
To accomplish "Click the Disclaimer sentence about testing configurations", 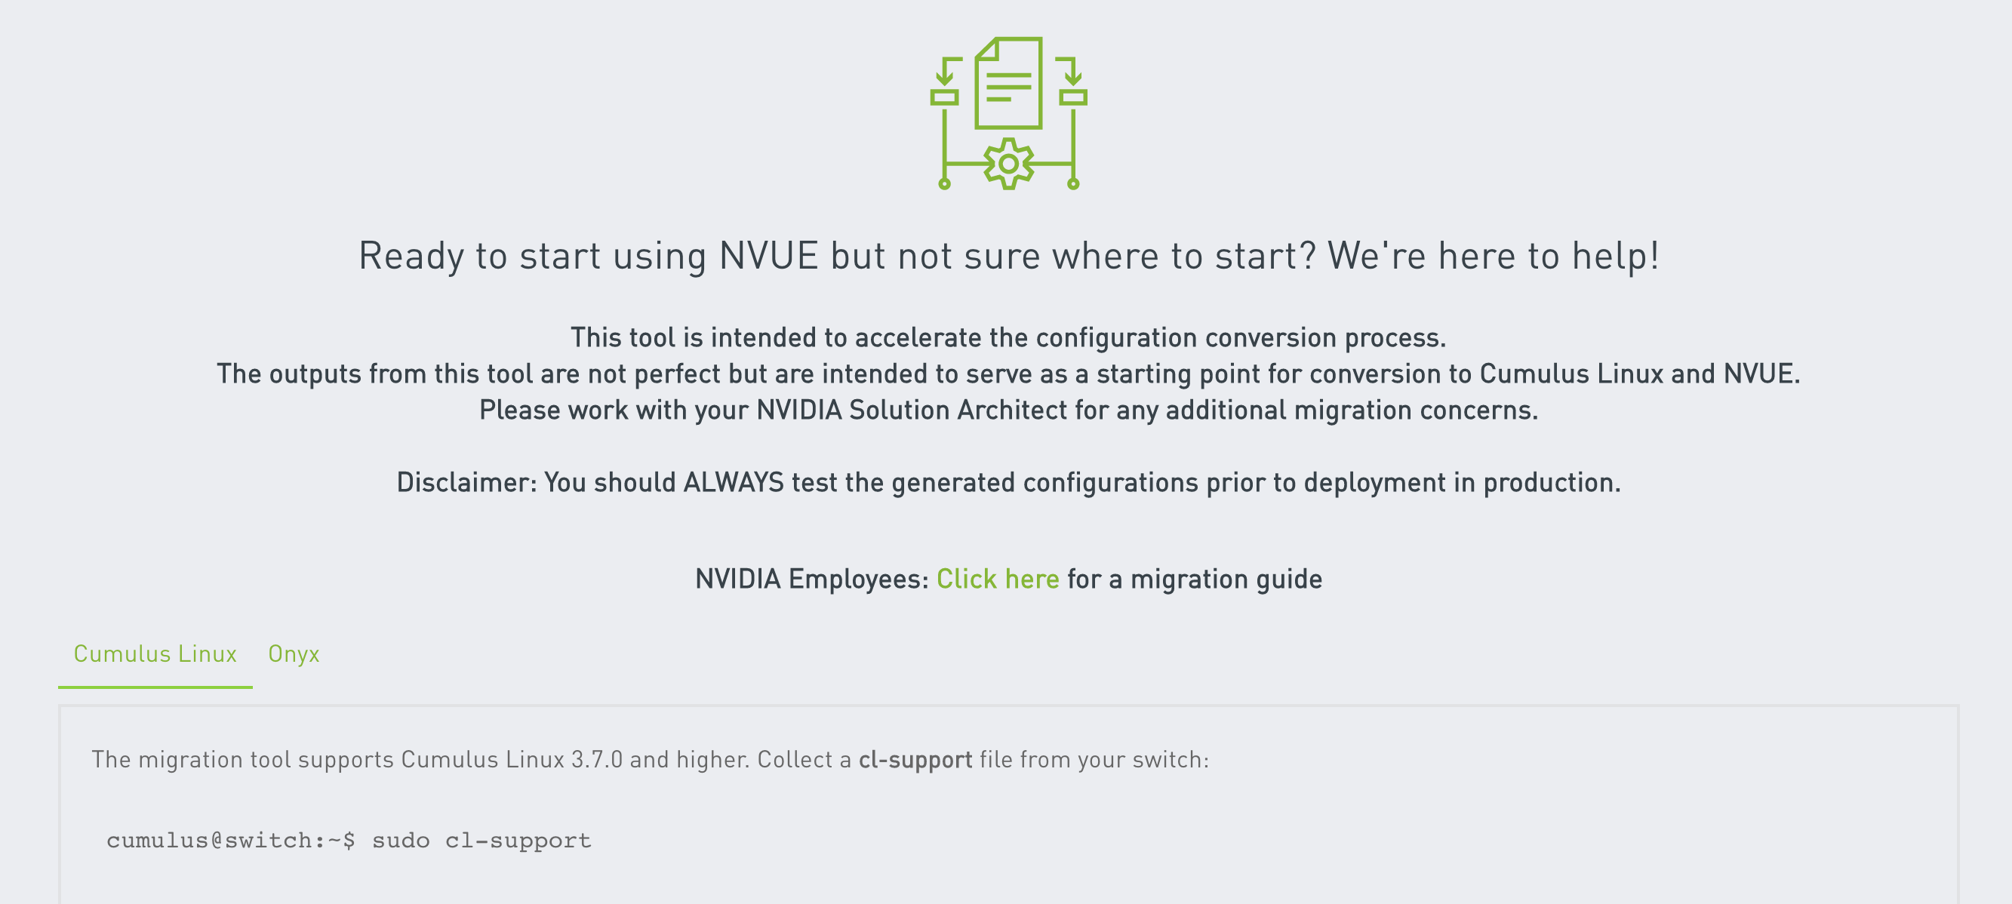I will [x=1008, y=482].
